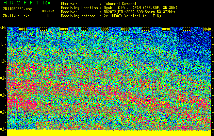Click the Receiving antenna field label
214x136 pixels.
[x=78, y=16]
